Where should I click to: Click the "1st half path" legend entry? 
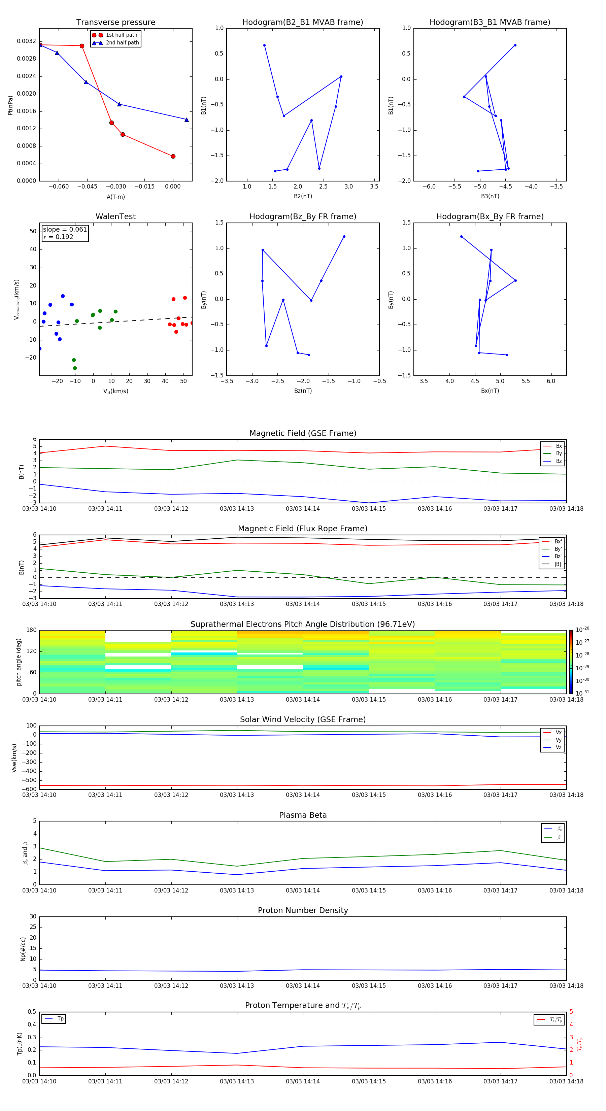tap(115, 35)
